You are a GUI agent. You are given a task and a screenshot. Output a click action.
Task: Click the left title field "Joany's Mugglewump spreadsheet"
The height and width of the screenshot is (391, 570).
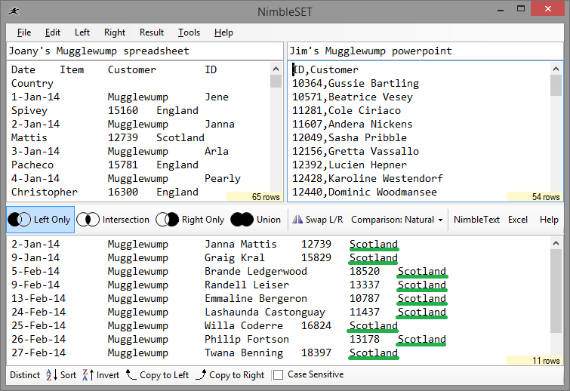tap(145, 51)
